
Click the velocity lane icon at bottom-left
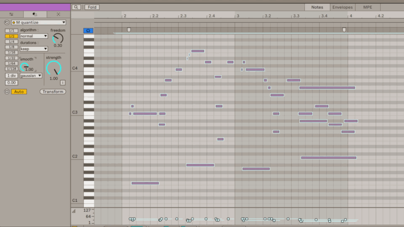[74, 211]
